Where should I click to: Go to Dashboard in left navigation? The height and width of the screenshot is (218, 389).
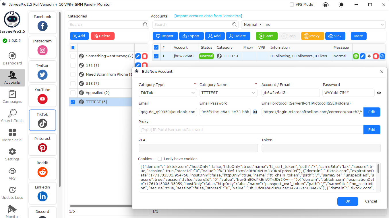[x=12, y=58]
